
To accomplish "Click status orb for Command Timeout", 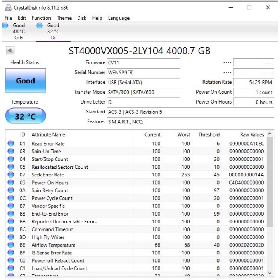I will tap(11, 229).
